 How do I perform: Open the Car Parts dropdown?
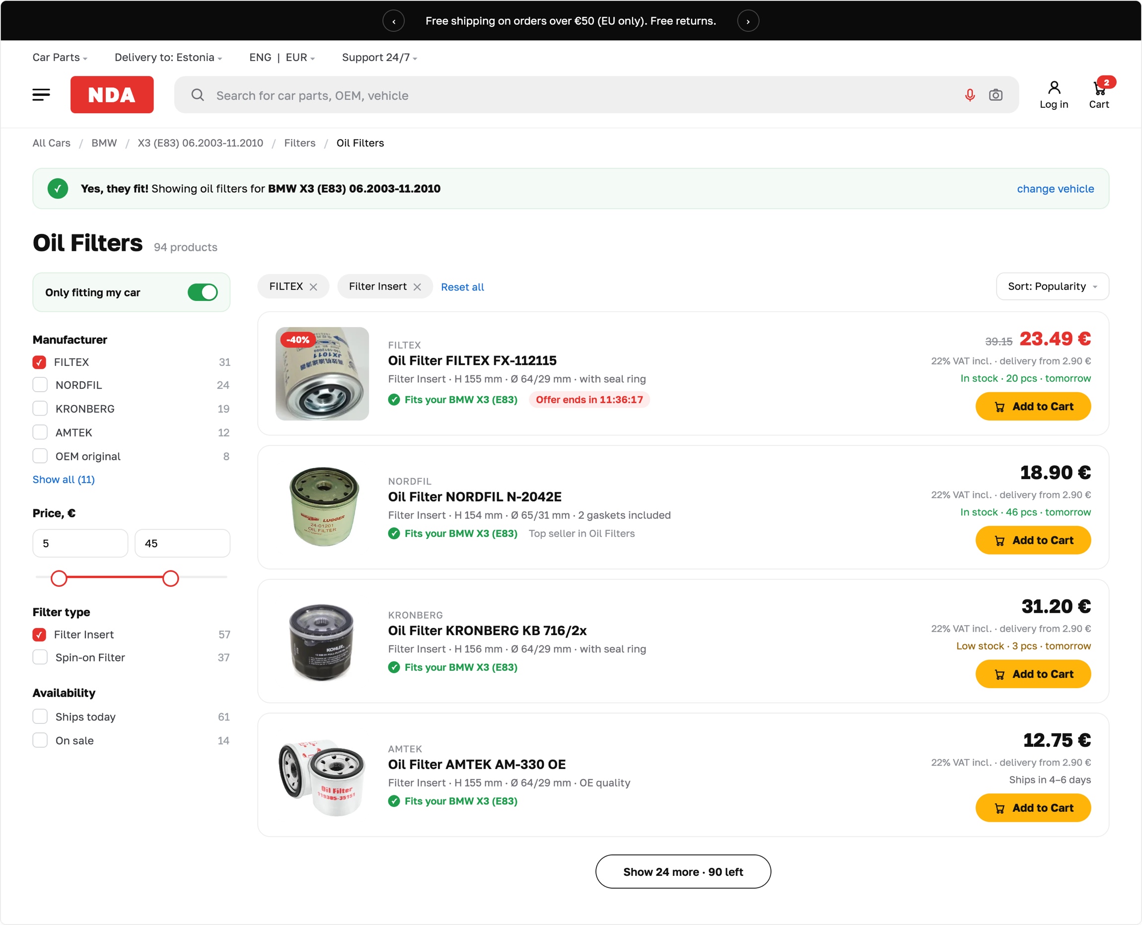(x=60, y=57)
